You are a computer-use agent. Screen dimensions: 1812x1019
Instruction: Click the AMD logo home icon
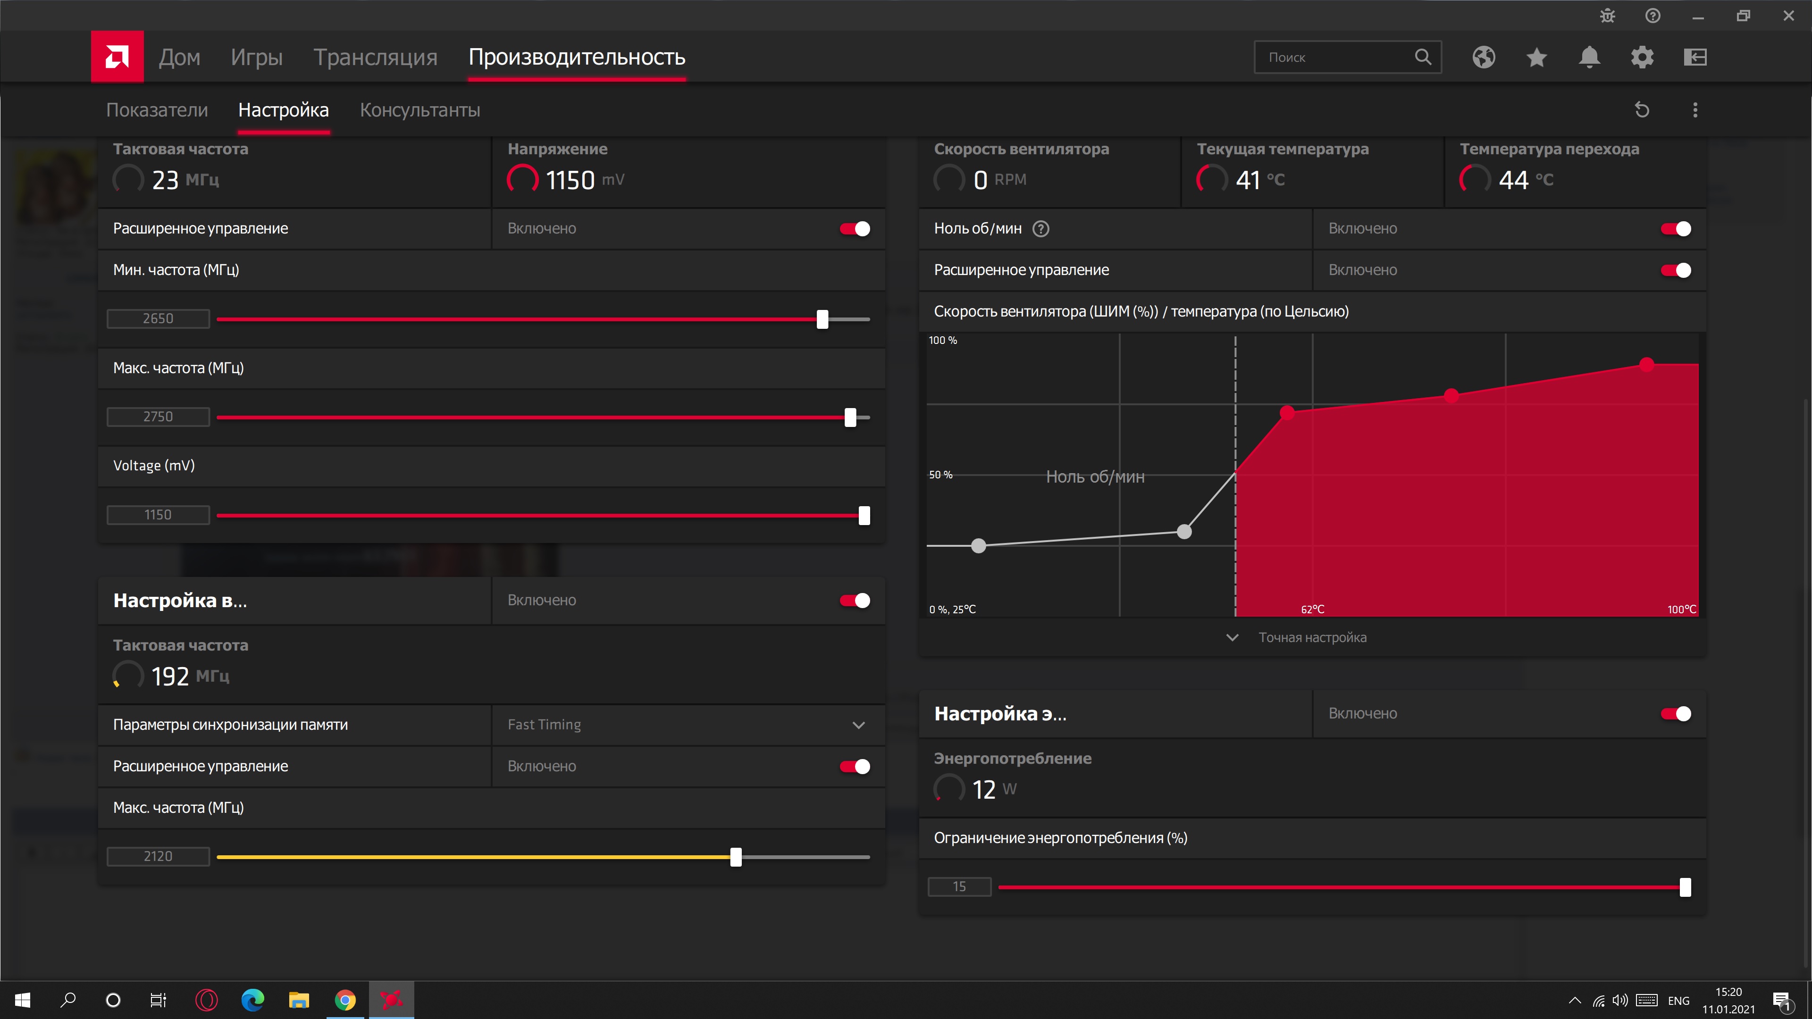pos(117,56)
